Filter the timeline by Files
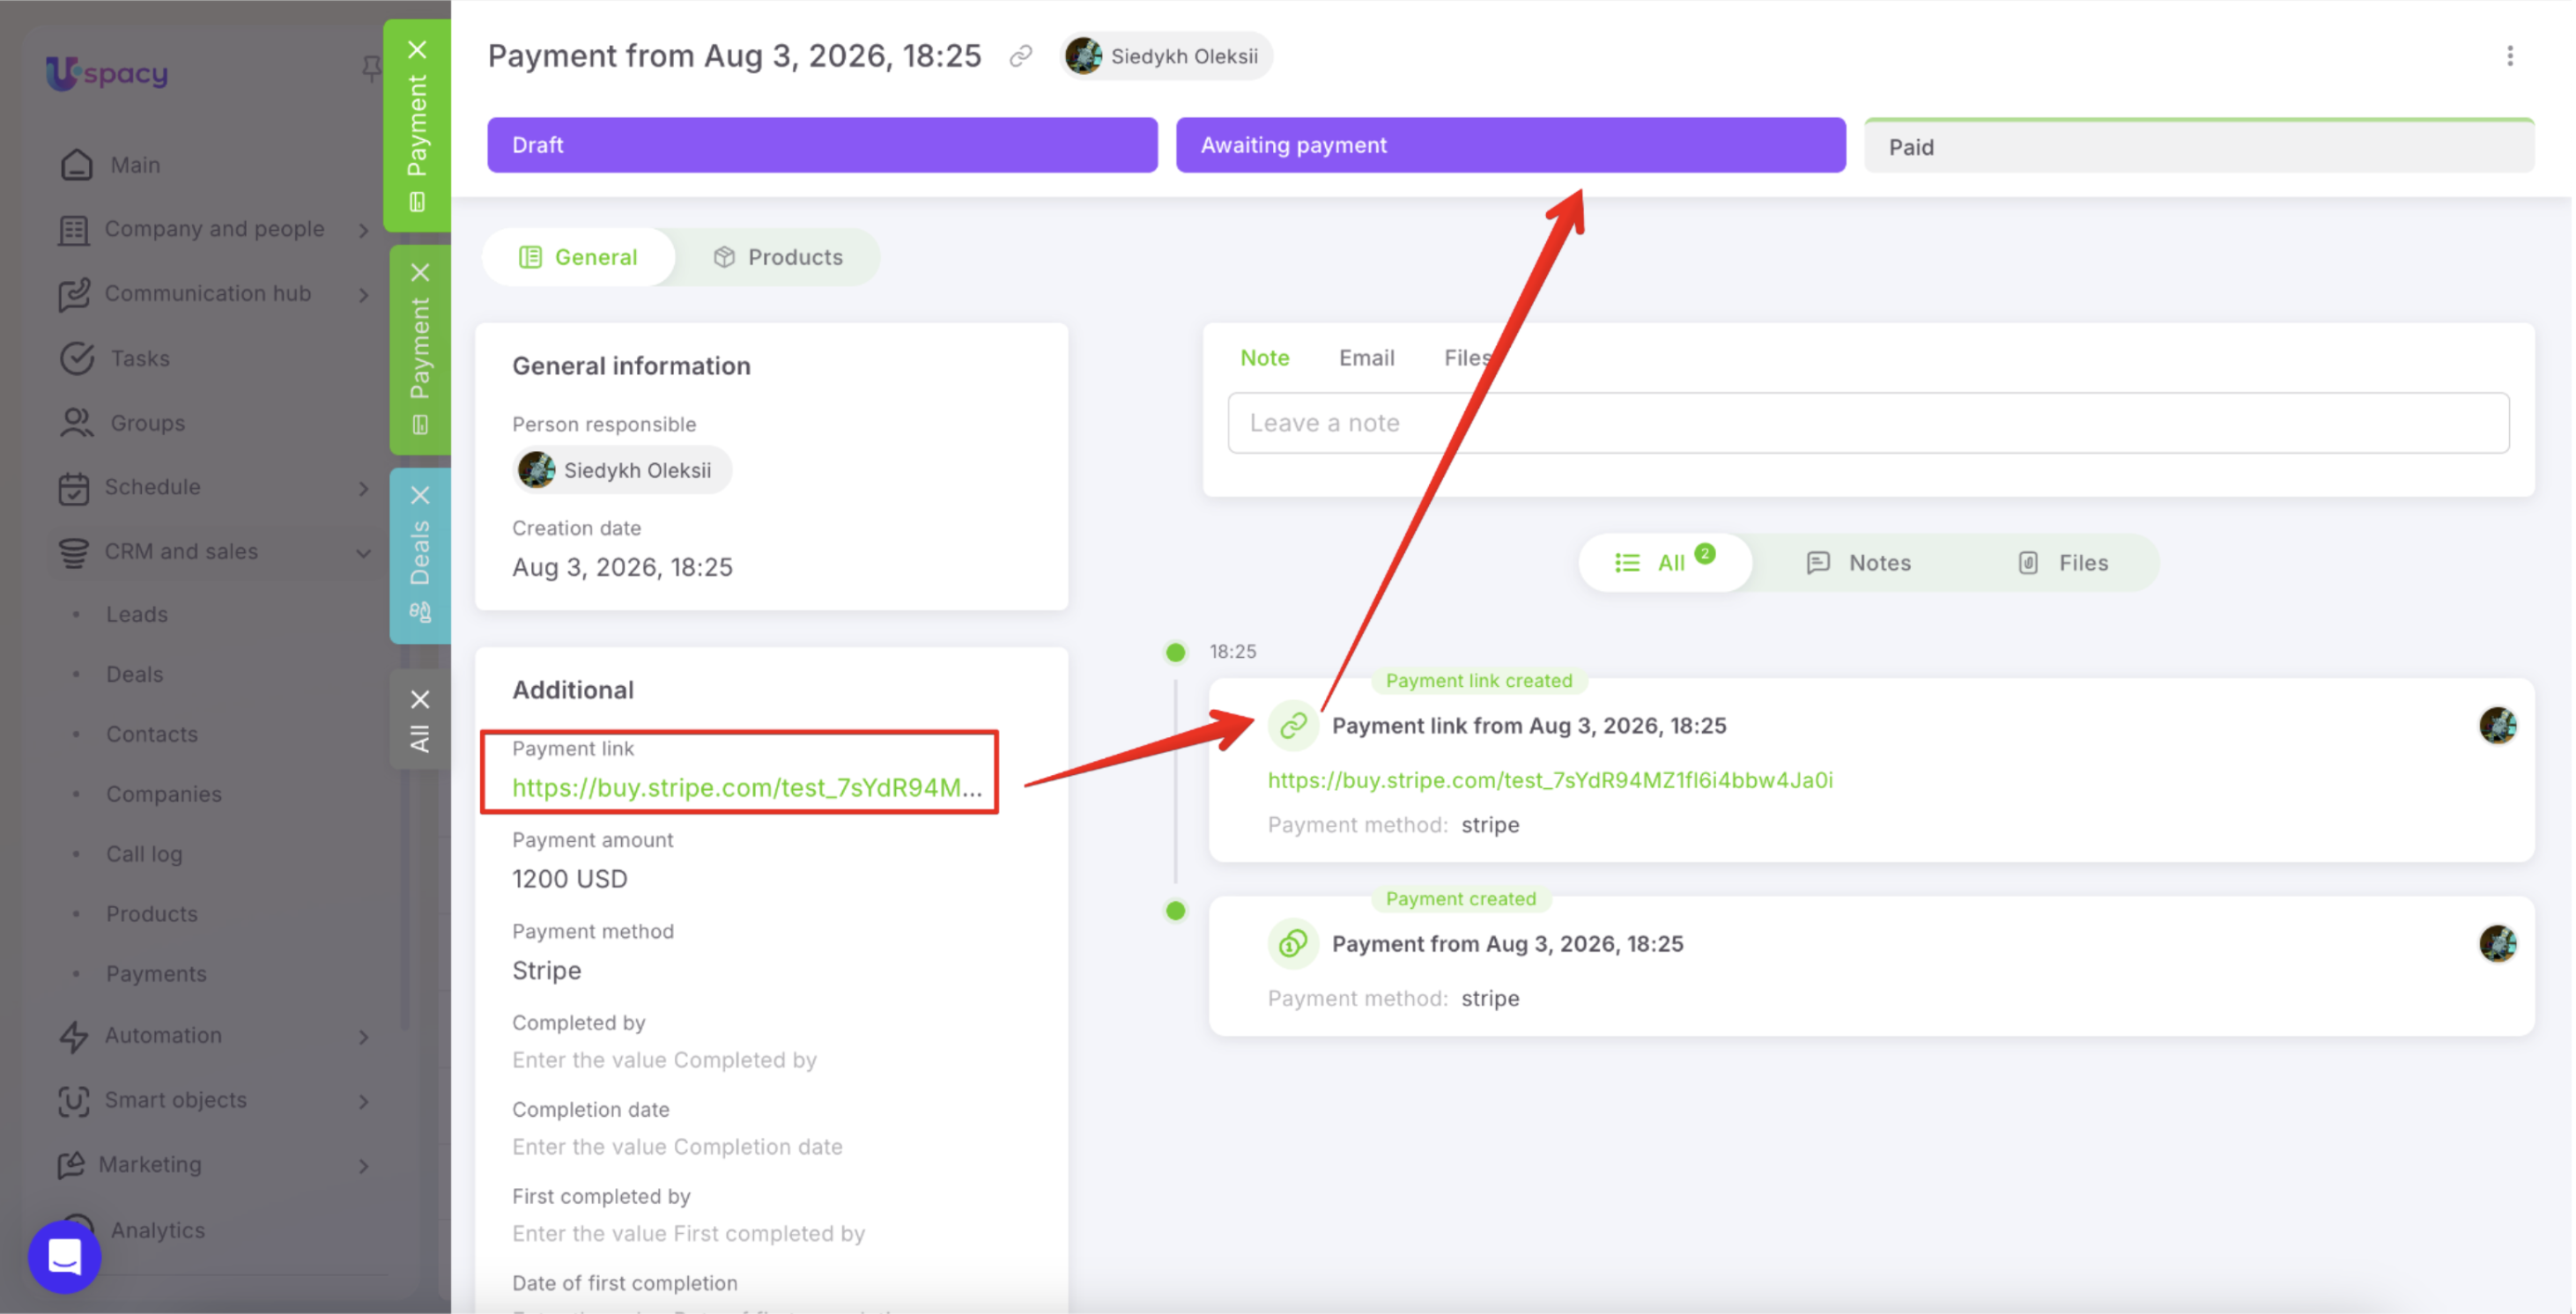Image resolution: width=2576 pixels, height=1314 pixels. tap(2062, 563)
